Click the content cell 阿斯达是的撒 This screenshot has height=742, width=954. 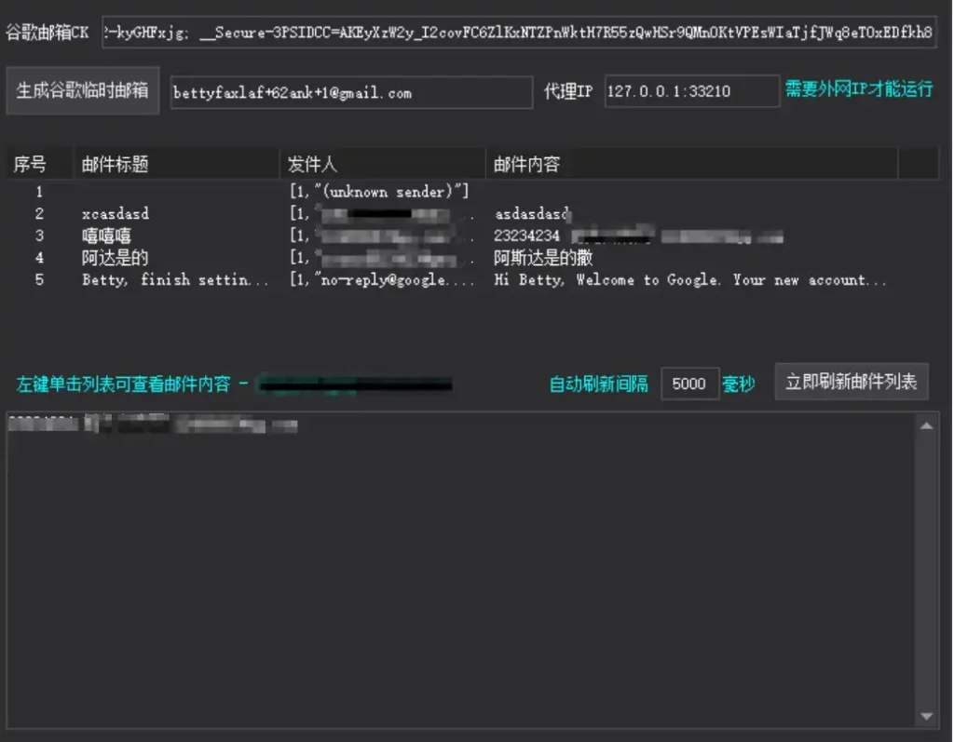click(x=543, y=258)
